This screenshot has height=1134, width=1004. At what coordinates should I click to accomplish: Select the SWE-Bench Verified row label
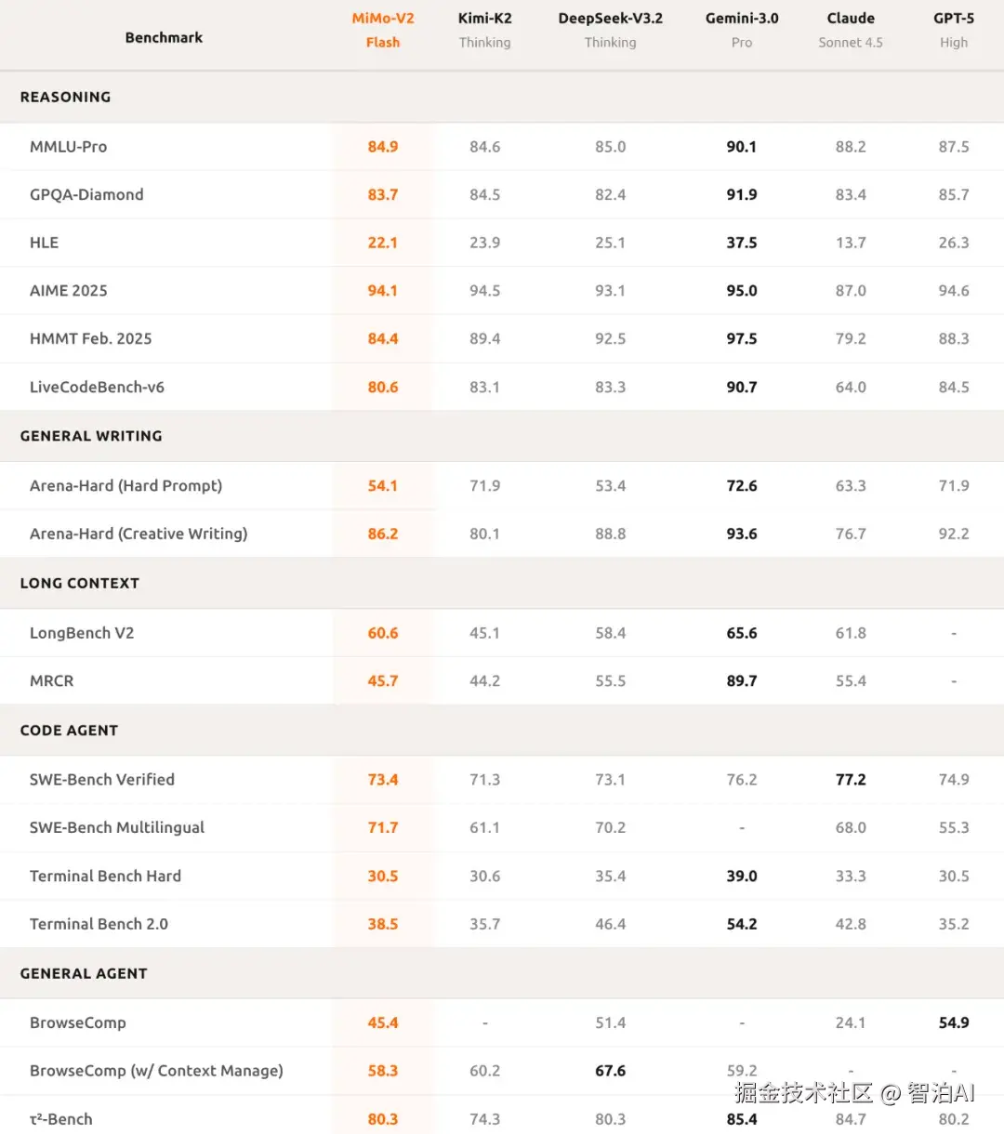[x=102, y=779]
